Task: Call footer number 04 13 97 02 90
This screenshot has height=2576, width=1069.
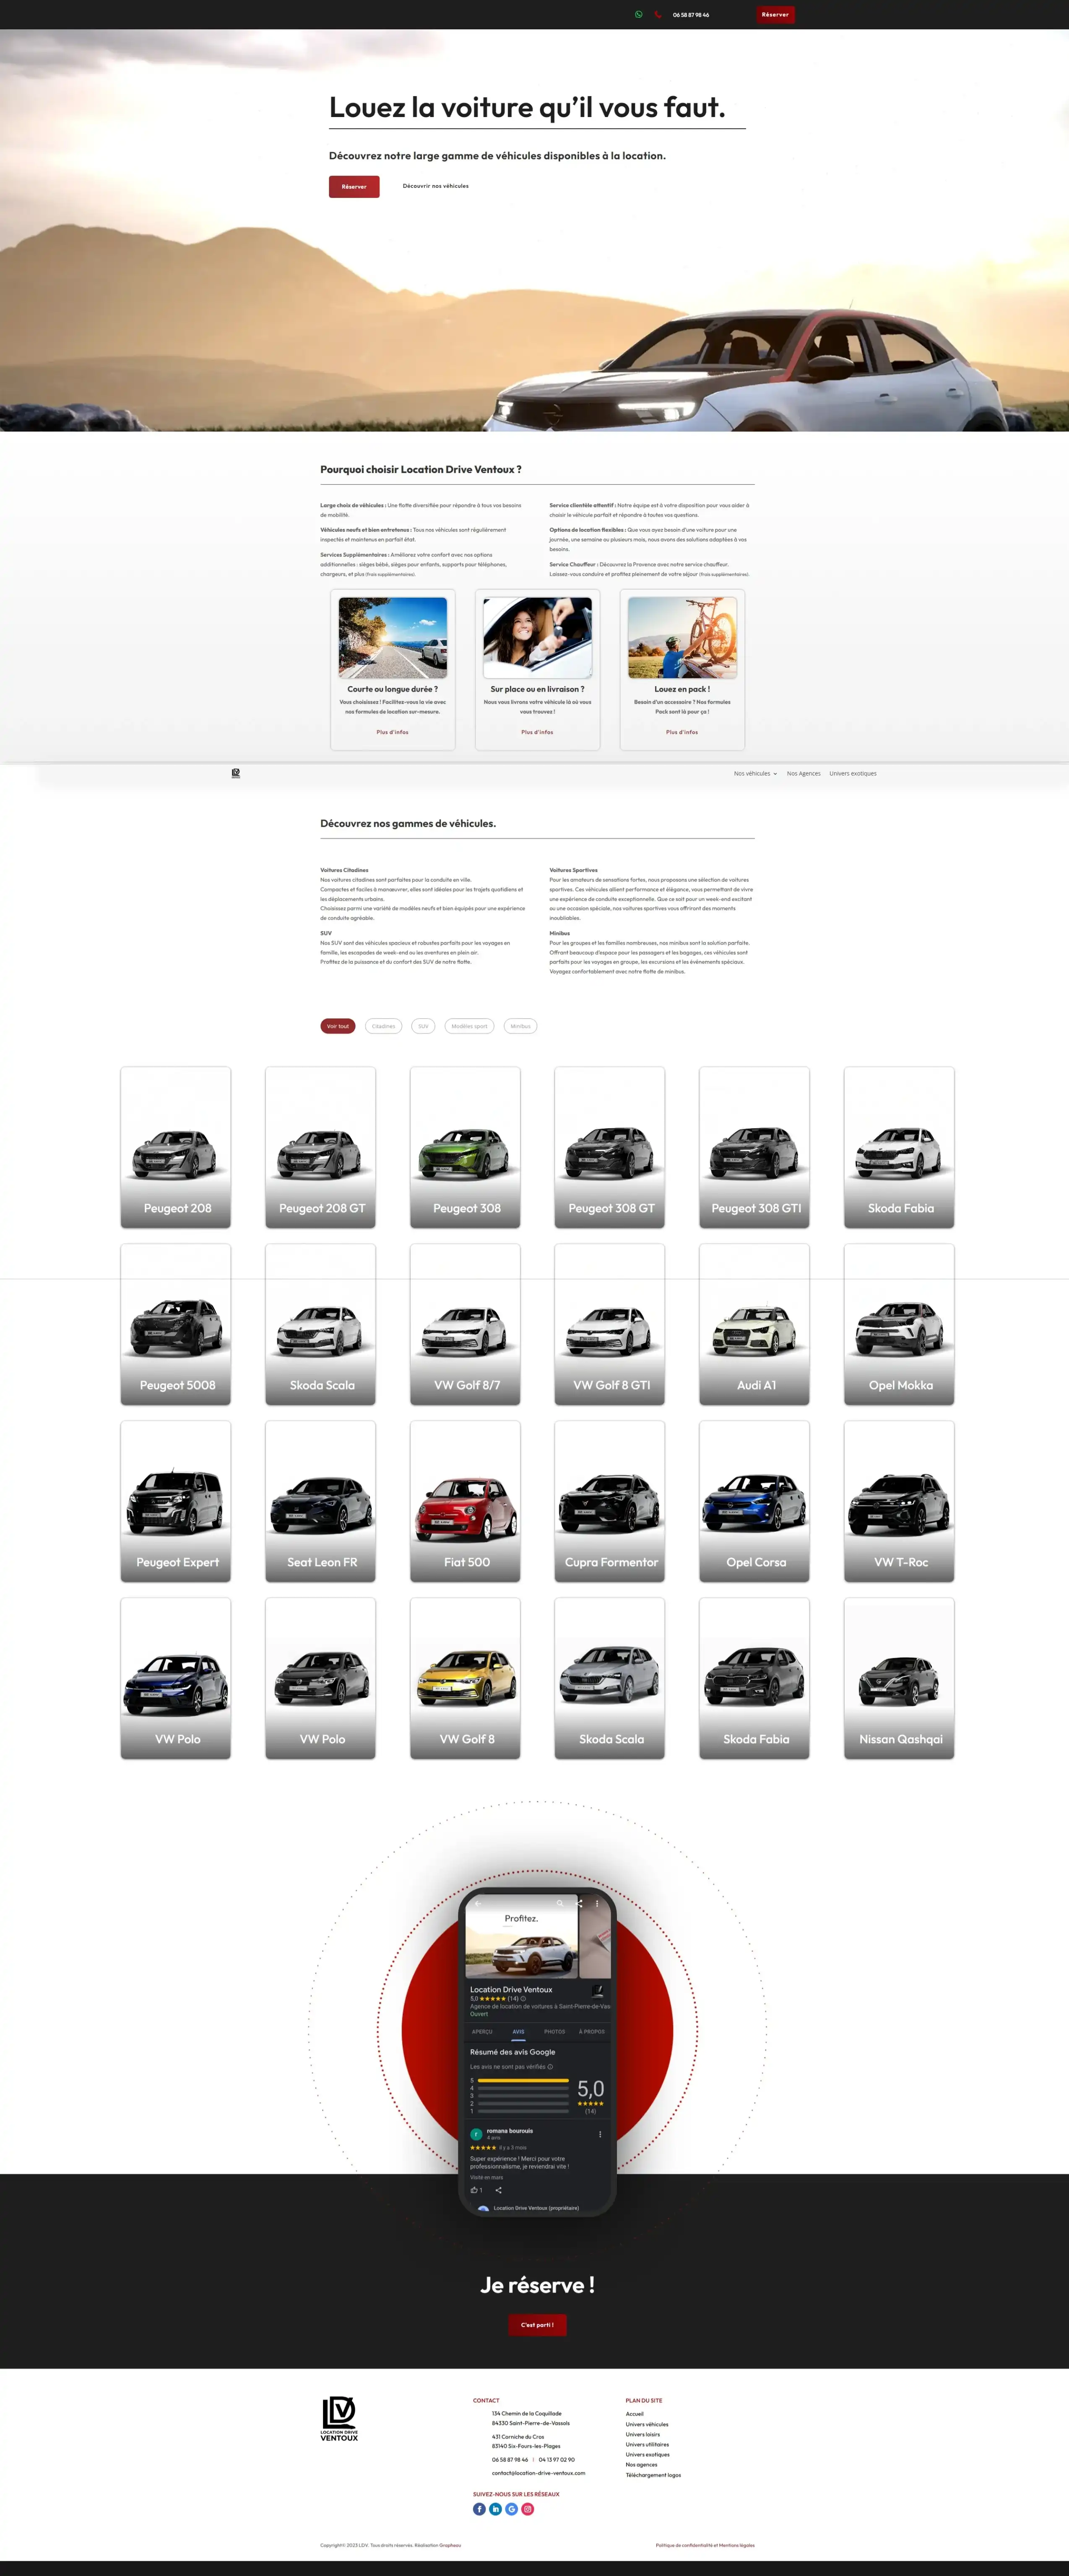Action: click(x=557, y=2460)
